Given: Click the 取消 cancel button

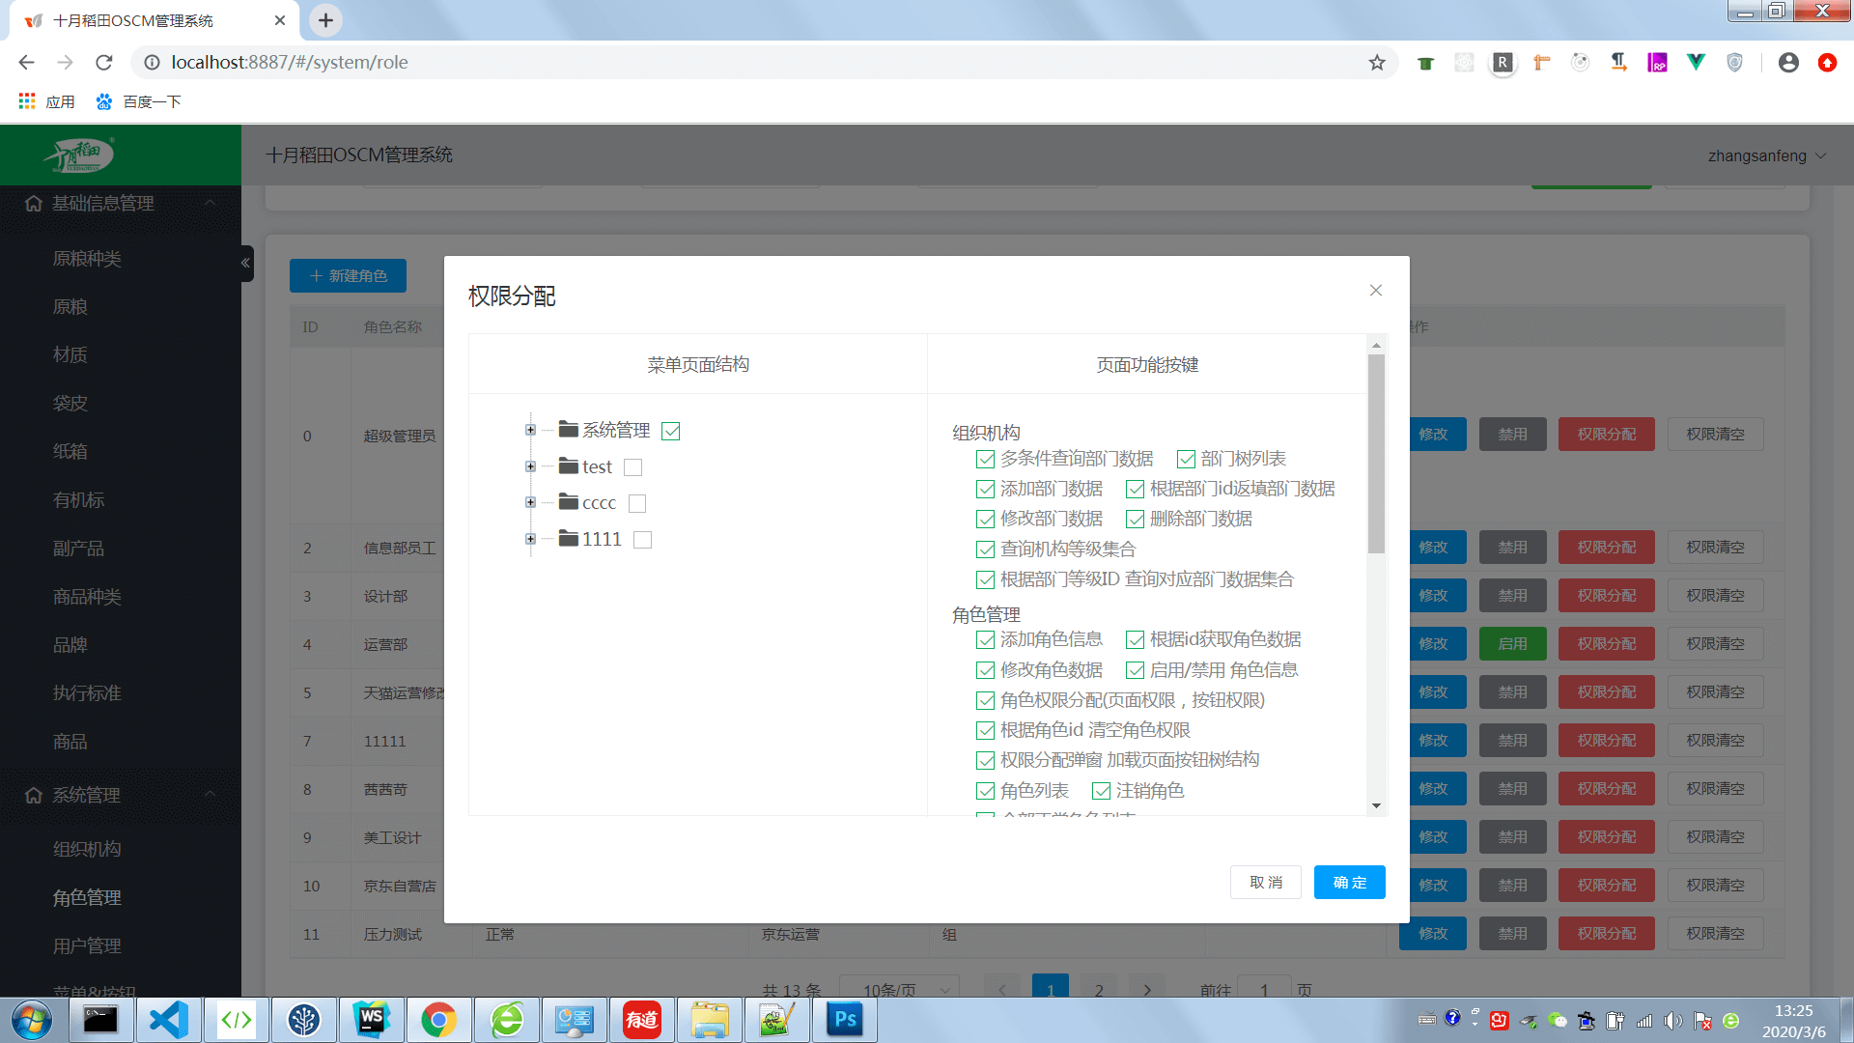Looking at the screenshot, I should point(1265,882).
